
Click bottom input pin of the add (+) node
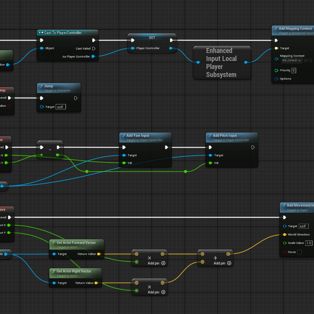pos(203,262)
